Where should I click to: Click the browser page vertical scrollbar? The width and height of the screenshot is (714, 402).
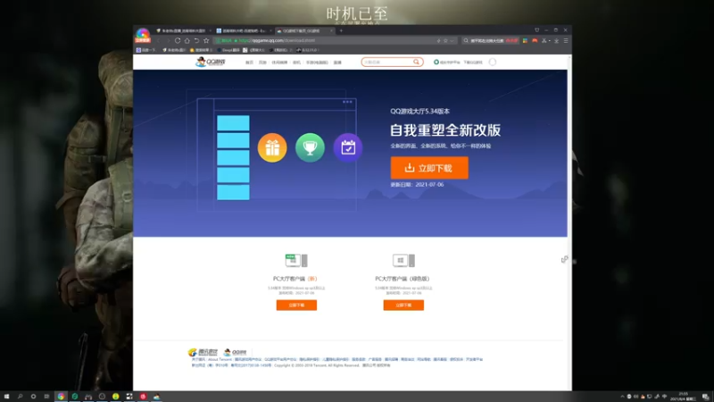point(569,222)
